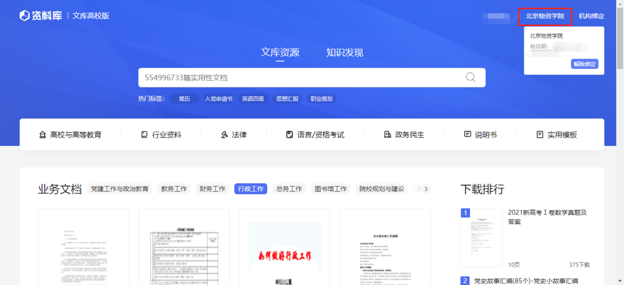Open 如何做好行政工作 document thumbnail

[284, 247]
